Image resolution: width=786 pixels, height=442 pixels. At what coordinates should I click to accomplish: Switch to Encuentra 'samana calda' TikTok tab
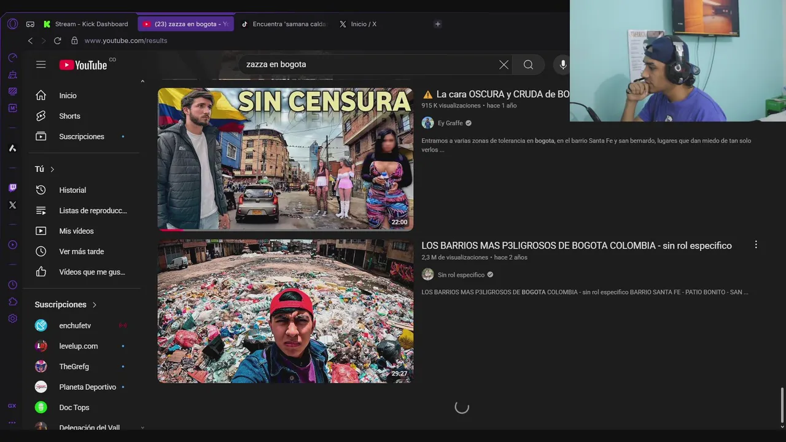[284, 24]
